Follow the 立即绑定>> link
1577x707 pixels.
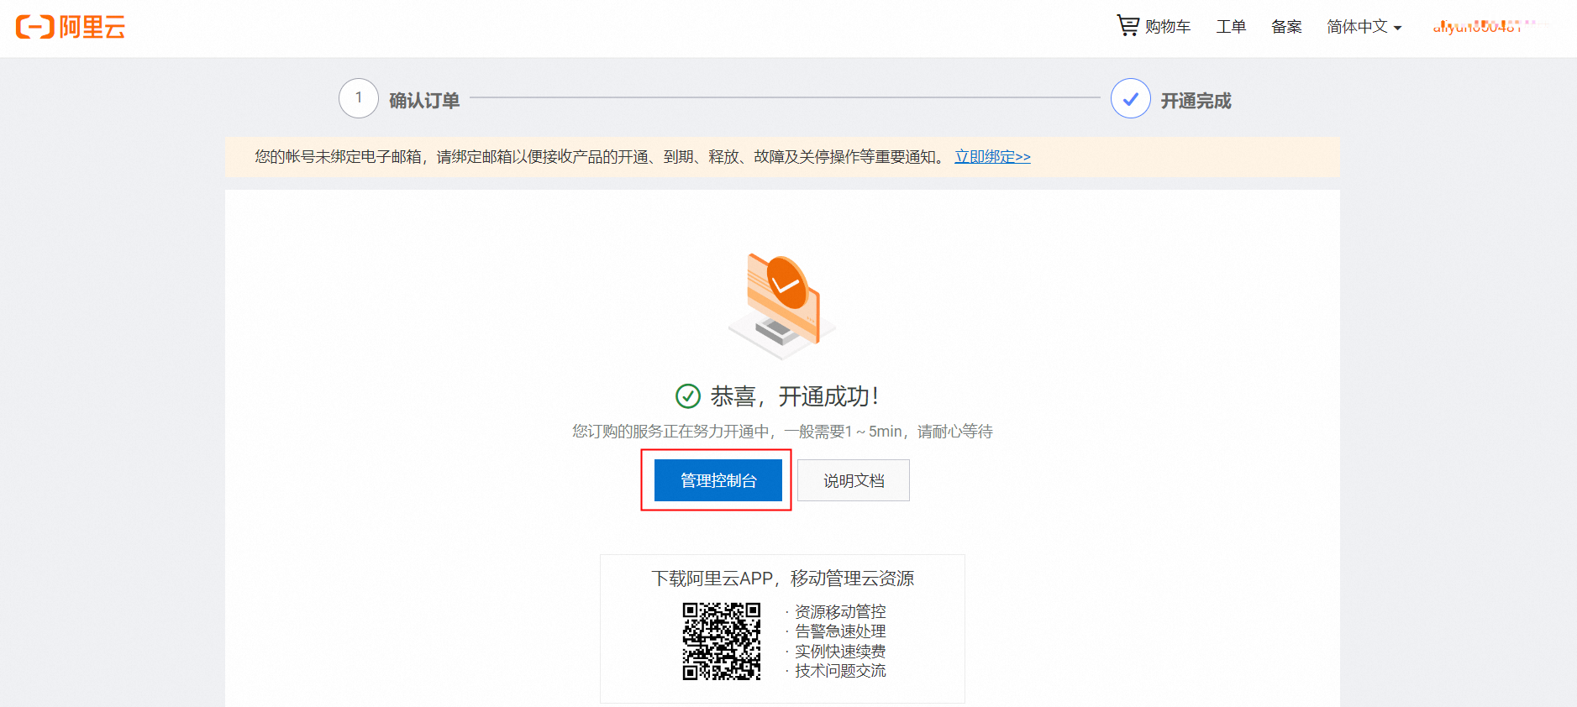click(x=992, y=157)
